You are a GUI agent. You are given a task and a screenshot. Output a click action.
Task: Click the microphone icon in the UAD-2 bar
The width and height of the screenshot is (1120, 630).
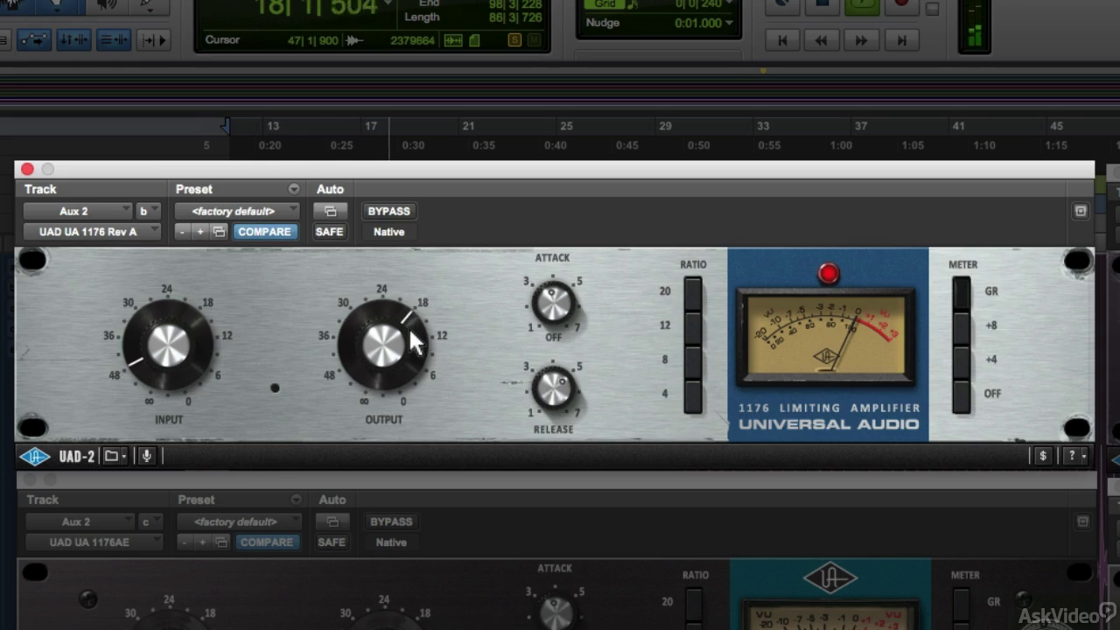(146, 456)
